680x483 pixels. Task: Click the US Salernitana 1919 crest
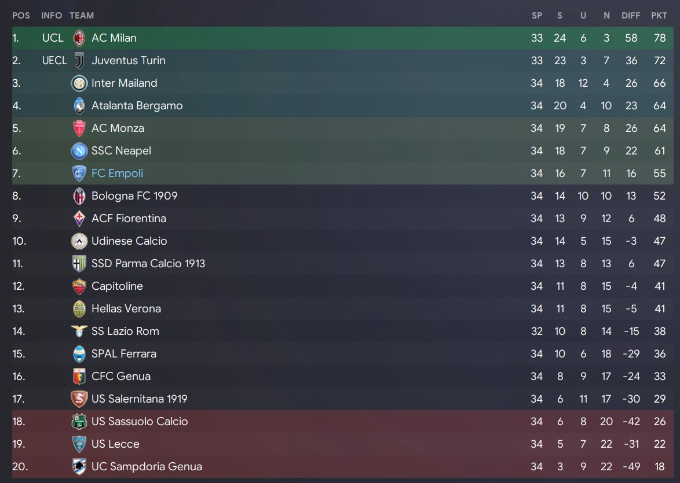[79, 399]
